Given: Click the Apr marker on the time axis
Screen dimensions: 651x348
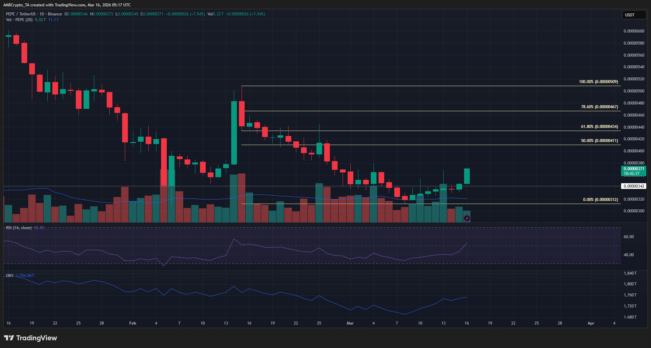Looking at the screenshot, I should point(591,323).
